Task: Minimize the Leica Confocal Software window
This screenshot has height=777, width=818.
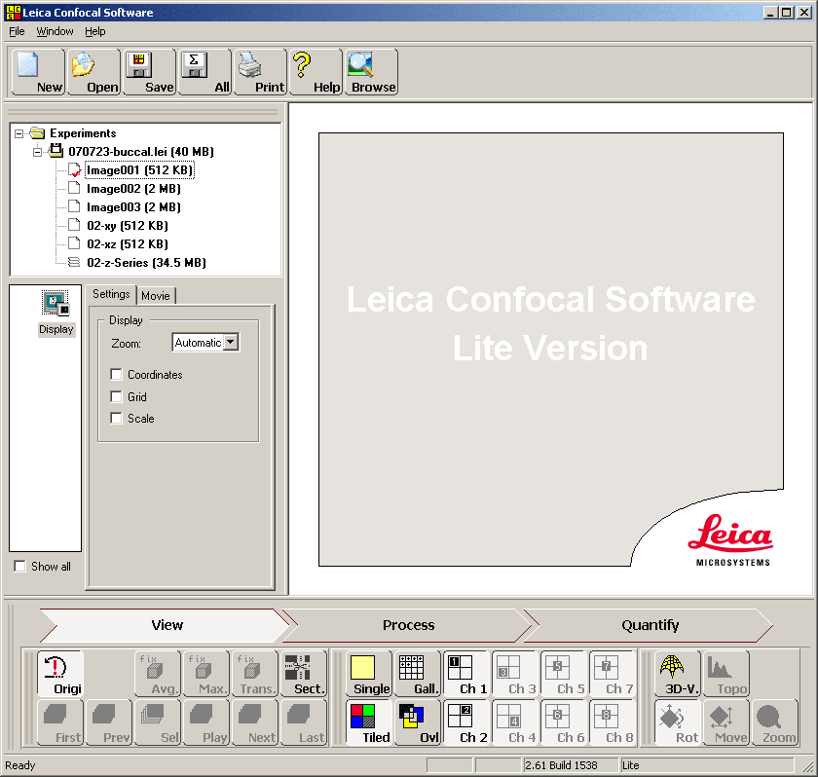Action: (x=770, y=12)
